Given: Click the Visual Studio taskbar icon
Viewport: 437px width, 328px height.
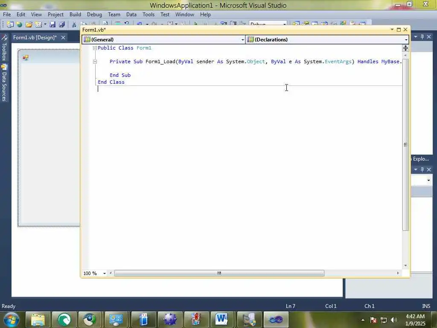Looking at the screenshot, I should (x=275, y=319).
